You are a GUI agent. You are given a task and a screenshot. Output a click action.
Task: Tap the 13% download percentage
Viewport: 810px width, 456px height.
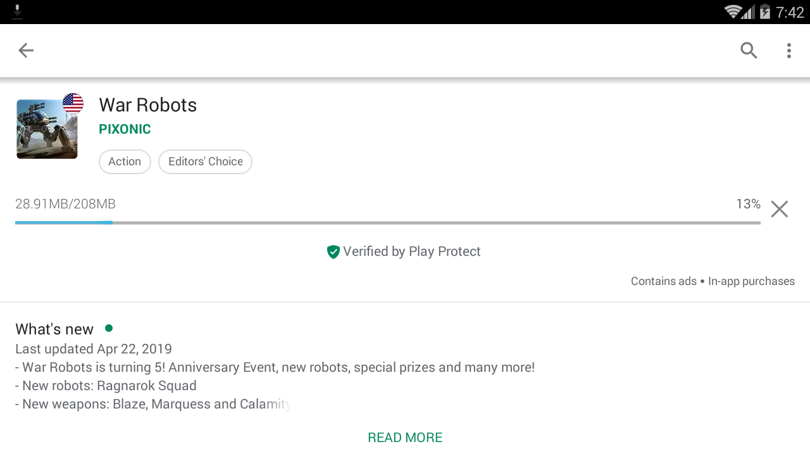click(748, 204)
